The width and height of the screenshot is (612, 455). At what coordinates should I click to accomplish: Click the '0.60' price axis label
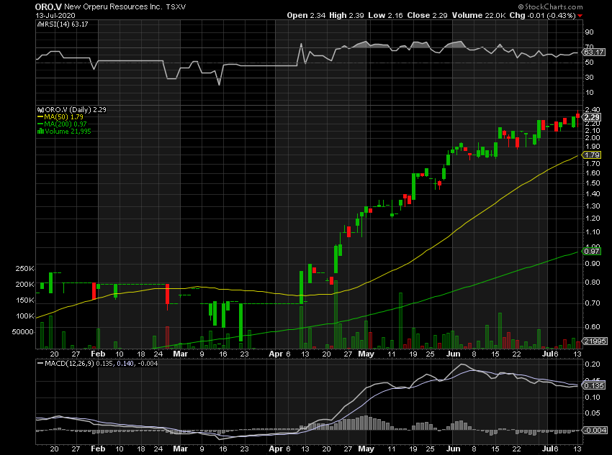(593, 327)
